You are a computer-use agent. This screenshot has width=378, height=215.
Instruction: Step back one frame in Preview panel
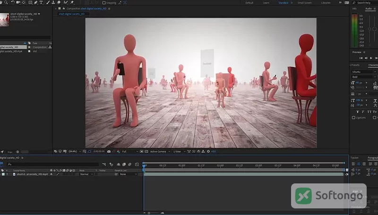point(366,58)
